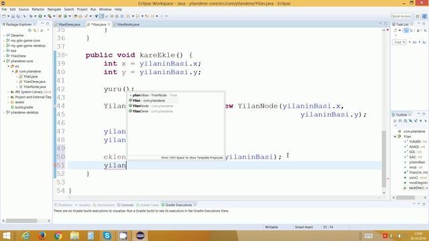Viewport: 429px width, 241px height.
Task: Select the Console tab
Action: click(125, 205)
